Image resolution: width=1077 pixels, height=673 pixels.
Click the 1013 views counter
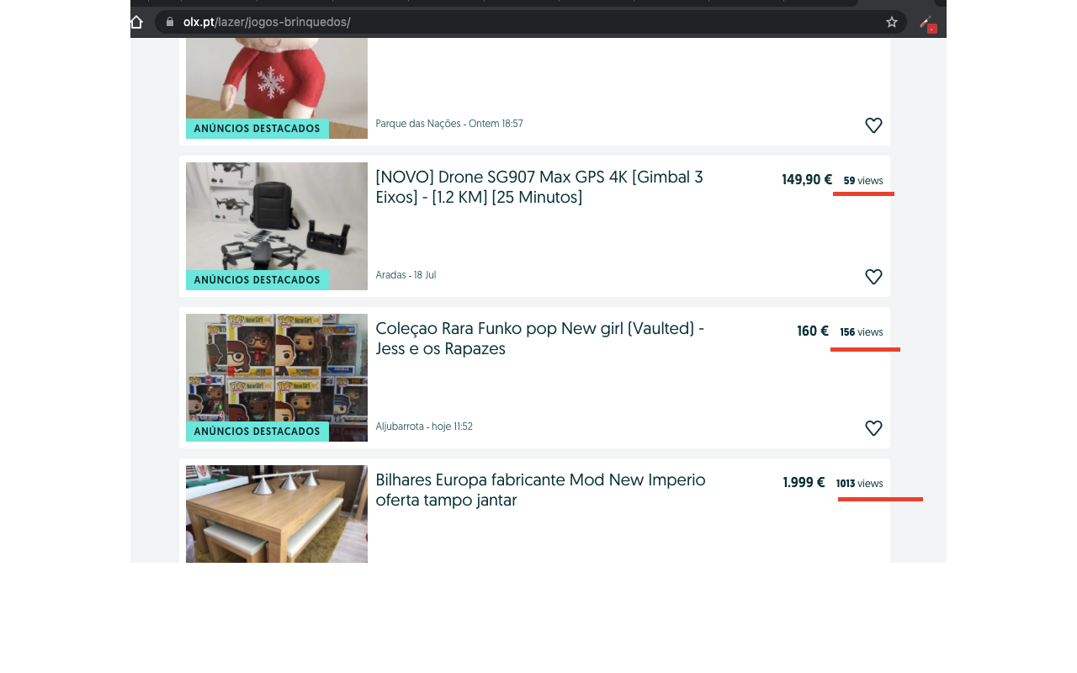(859, 483)
